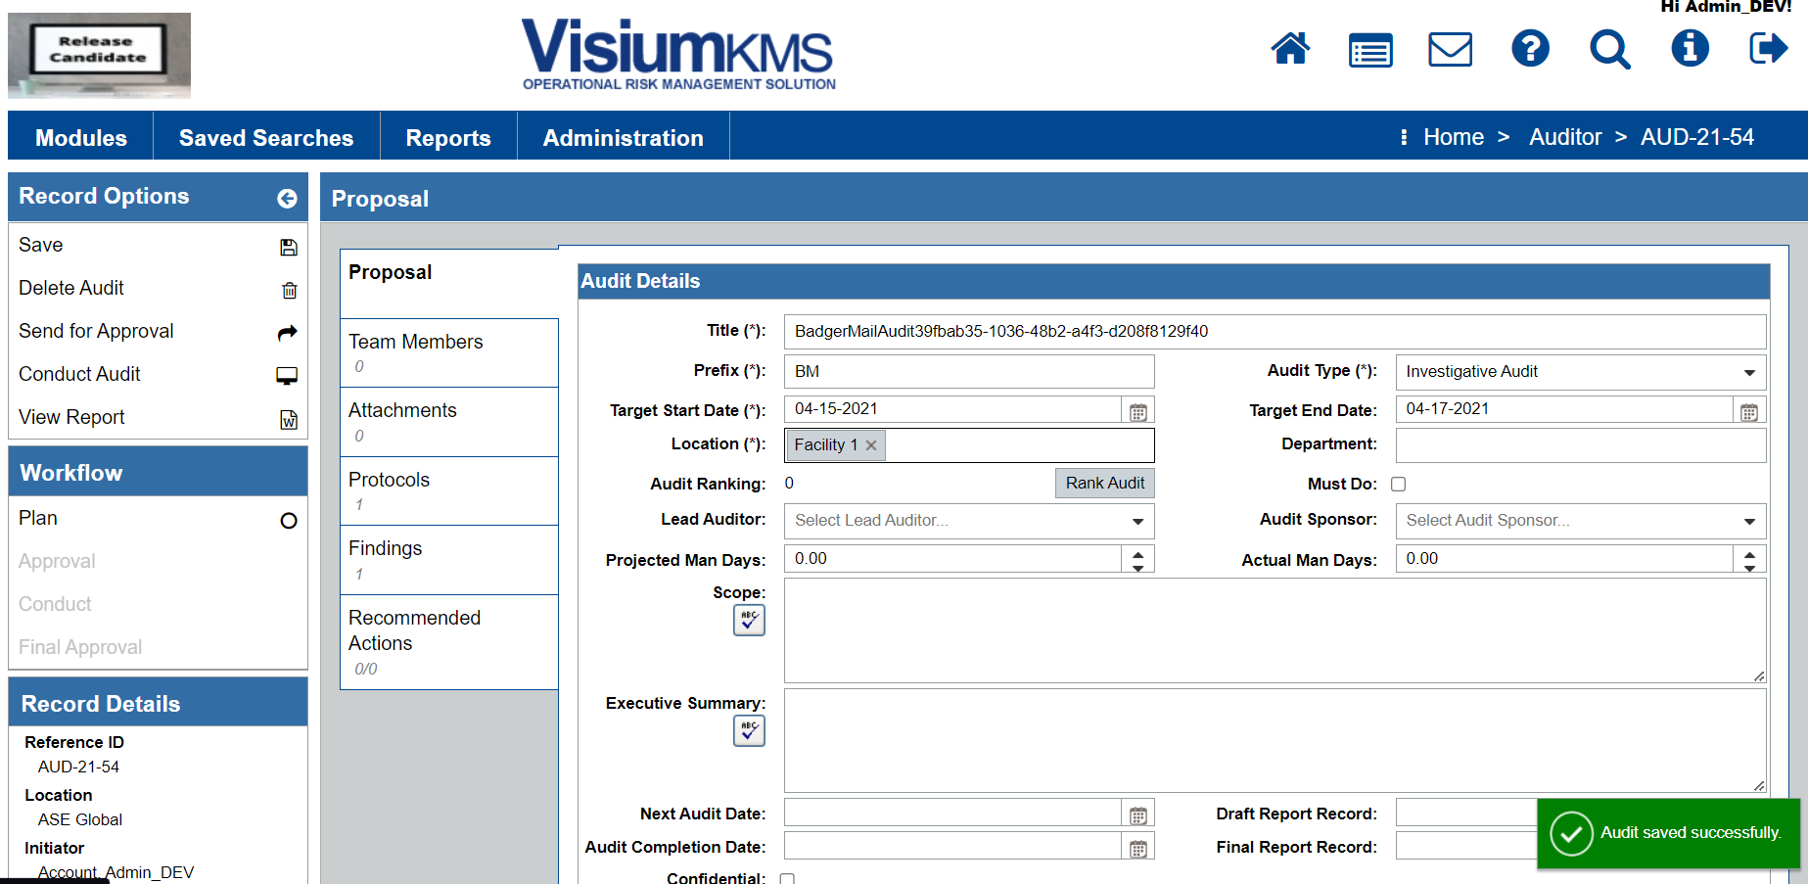Click the ASE Global location text

(x=80, y=819)
